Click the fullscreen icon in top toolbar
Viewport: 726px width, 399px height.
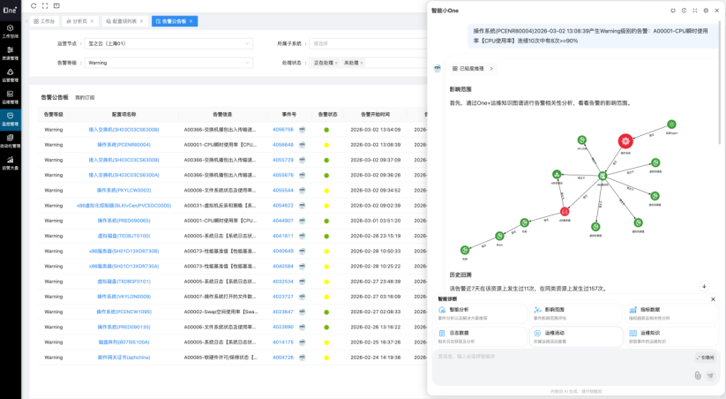[45, 6]
